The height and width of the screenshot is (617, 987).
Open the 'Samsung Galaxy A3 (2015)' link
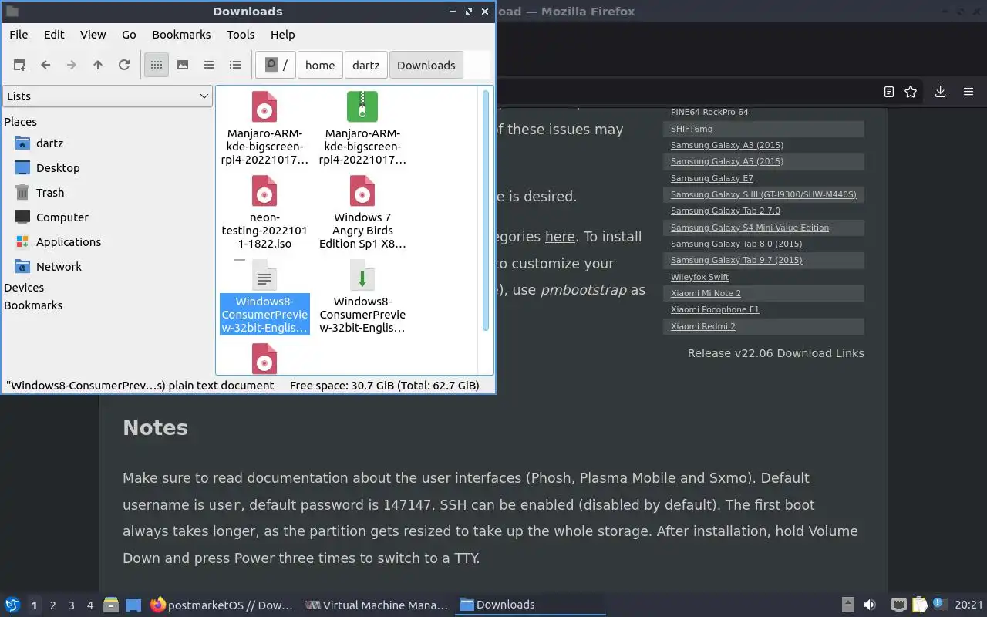(x=727, y=146)
